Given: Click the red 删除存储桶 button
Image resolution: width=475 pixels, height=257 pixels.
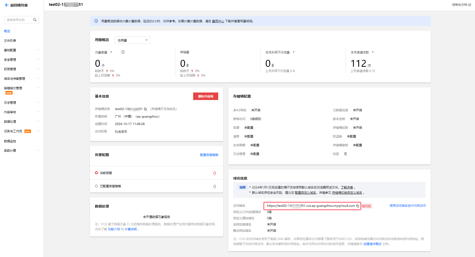Looking at the screenshot, I should pyautogui.click(x=205, y=96).
